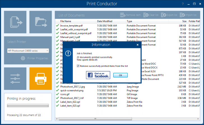This screenshot has height=125, width=204.
Task: Click the Processing 22 document of 22 status
Action: point(24,115)
